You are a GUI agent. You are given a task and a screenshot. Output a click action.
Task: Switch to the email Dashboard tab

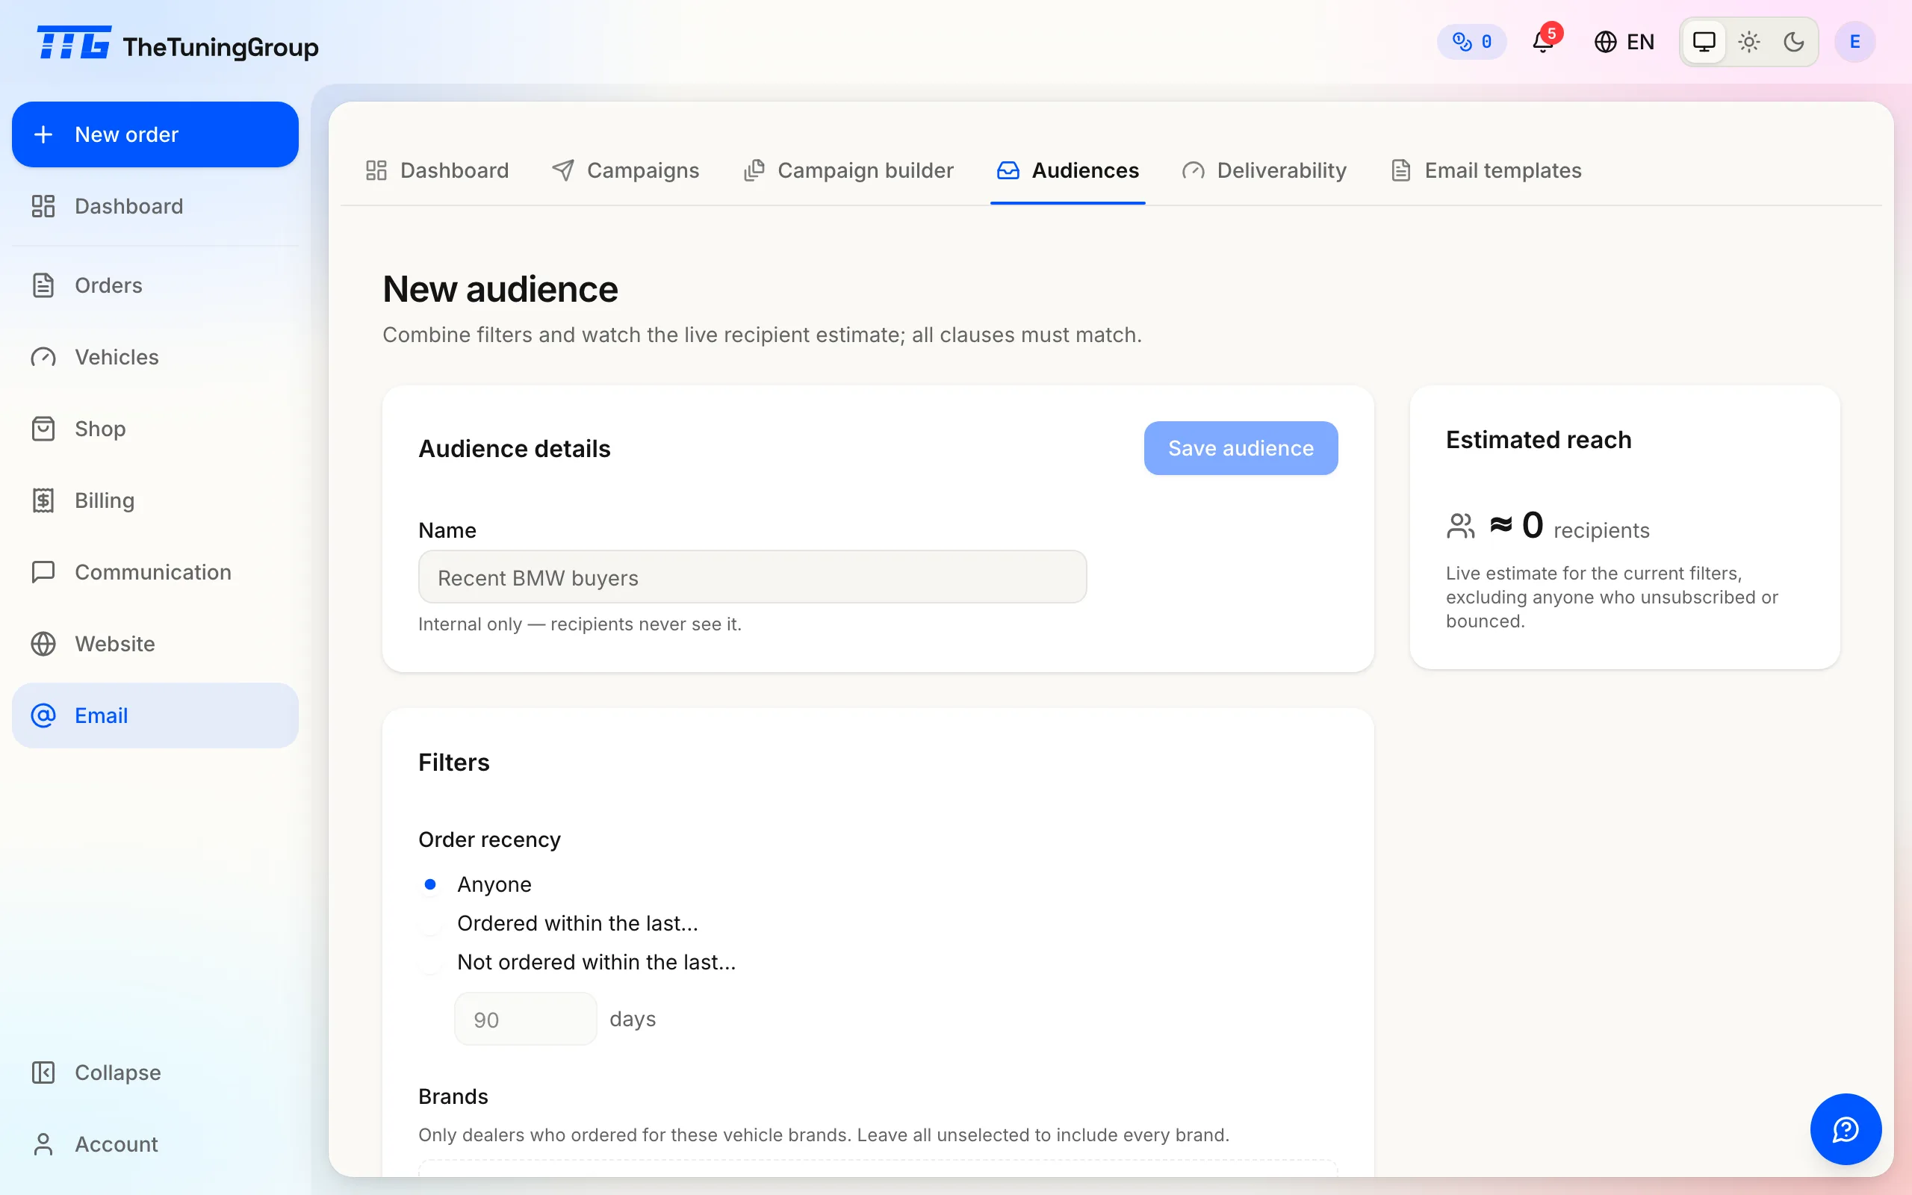(x=437, y=171)
